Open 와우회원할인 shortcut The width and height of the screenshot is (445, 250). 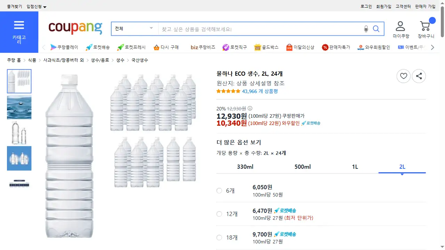click(x=374, y=47)
